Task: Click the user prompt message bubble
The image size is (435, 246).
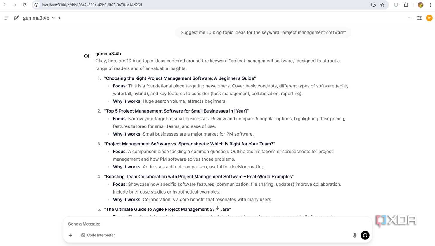Action: (263, 32)
